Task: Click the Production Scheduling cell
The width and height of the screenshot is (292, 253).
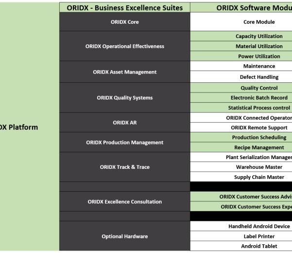Action: [x=258, y=138]
